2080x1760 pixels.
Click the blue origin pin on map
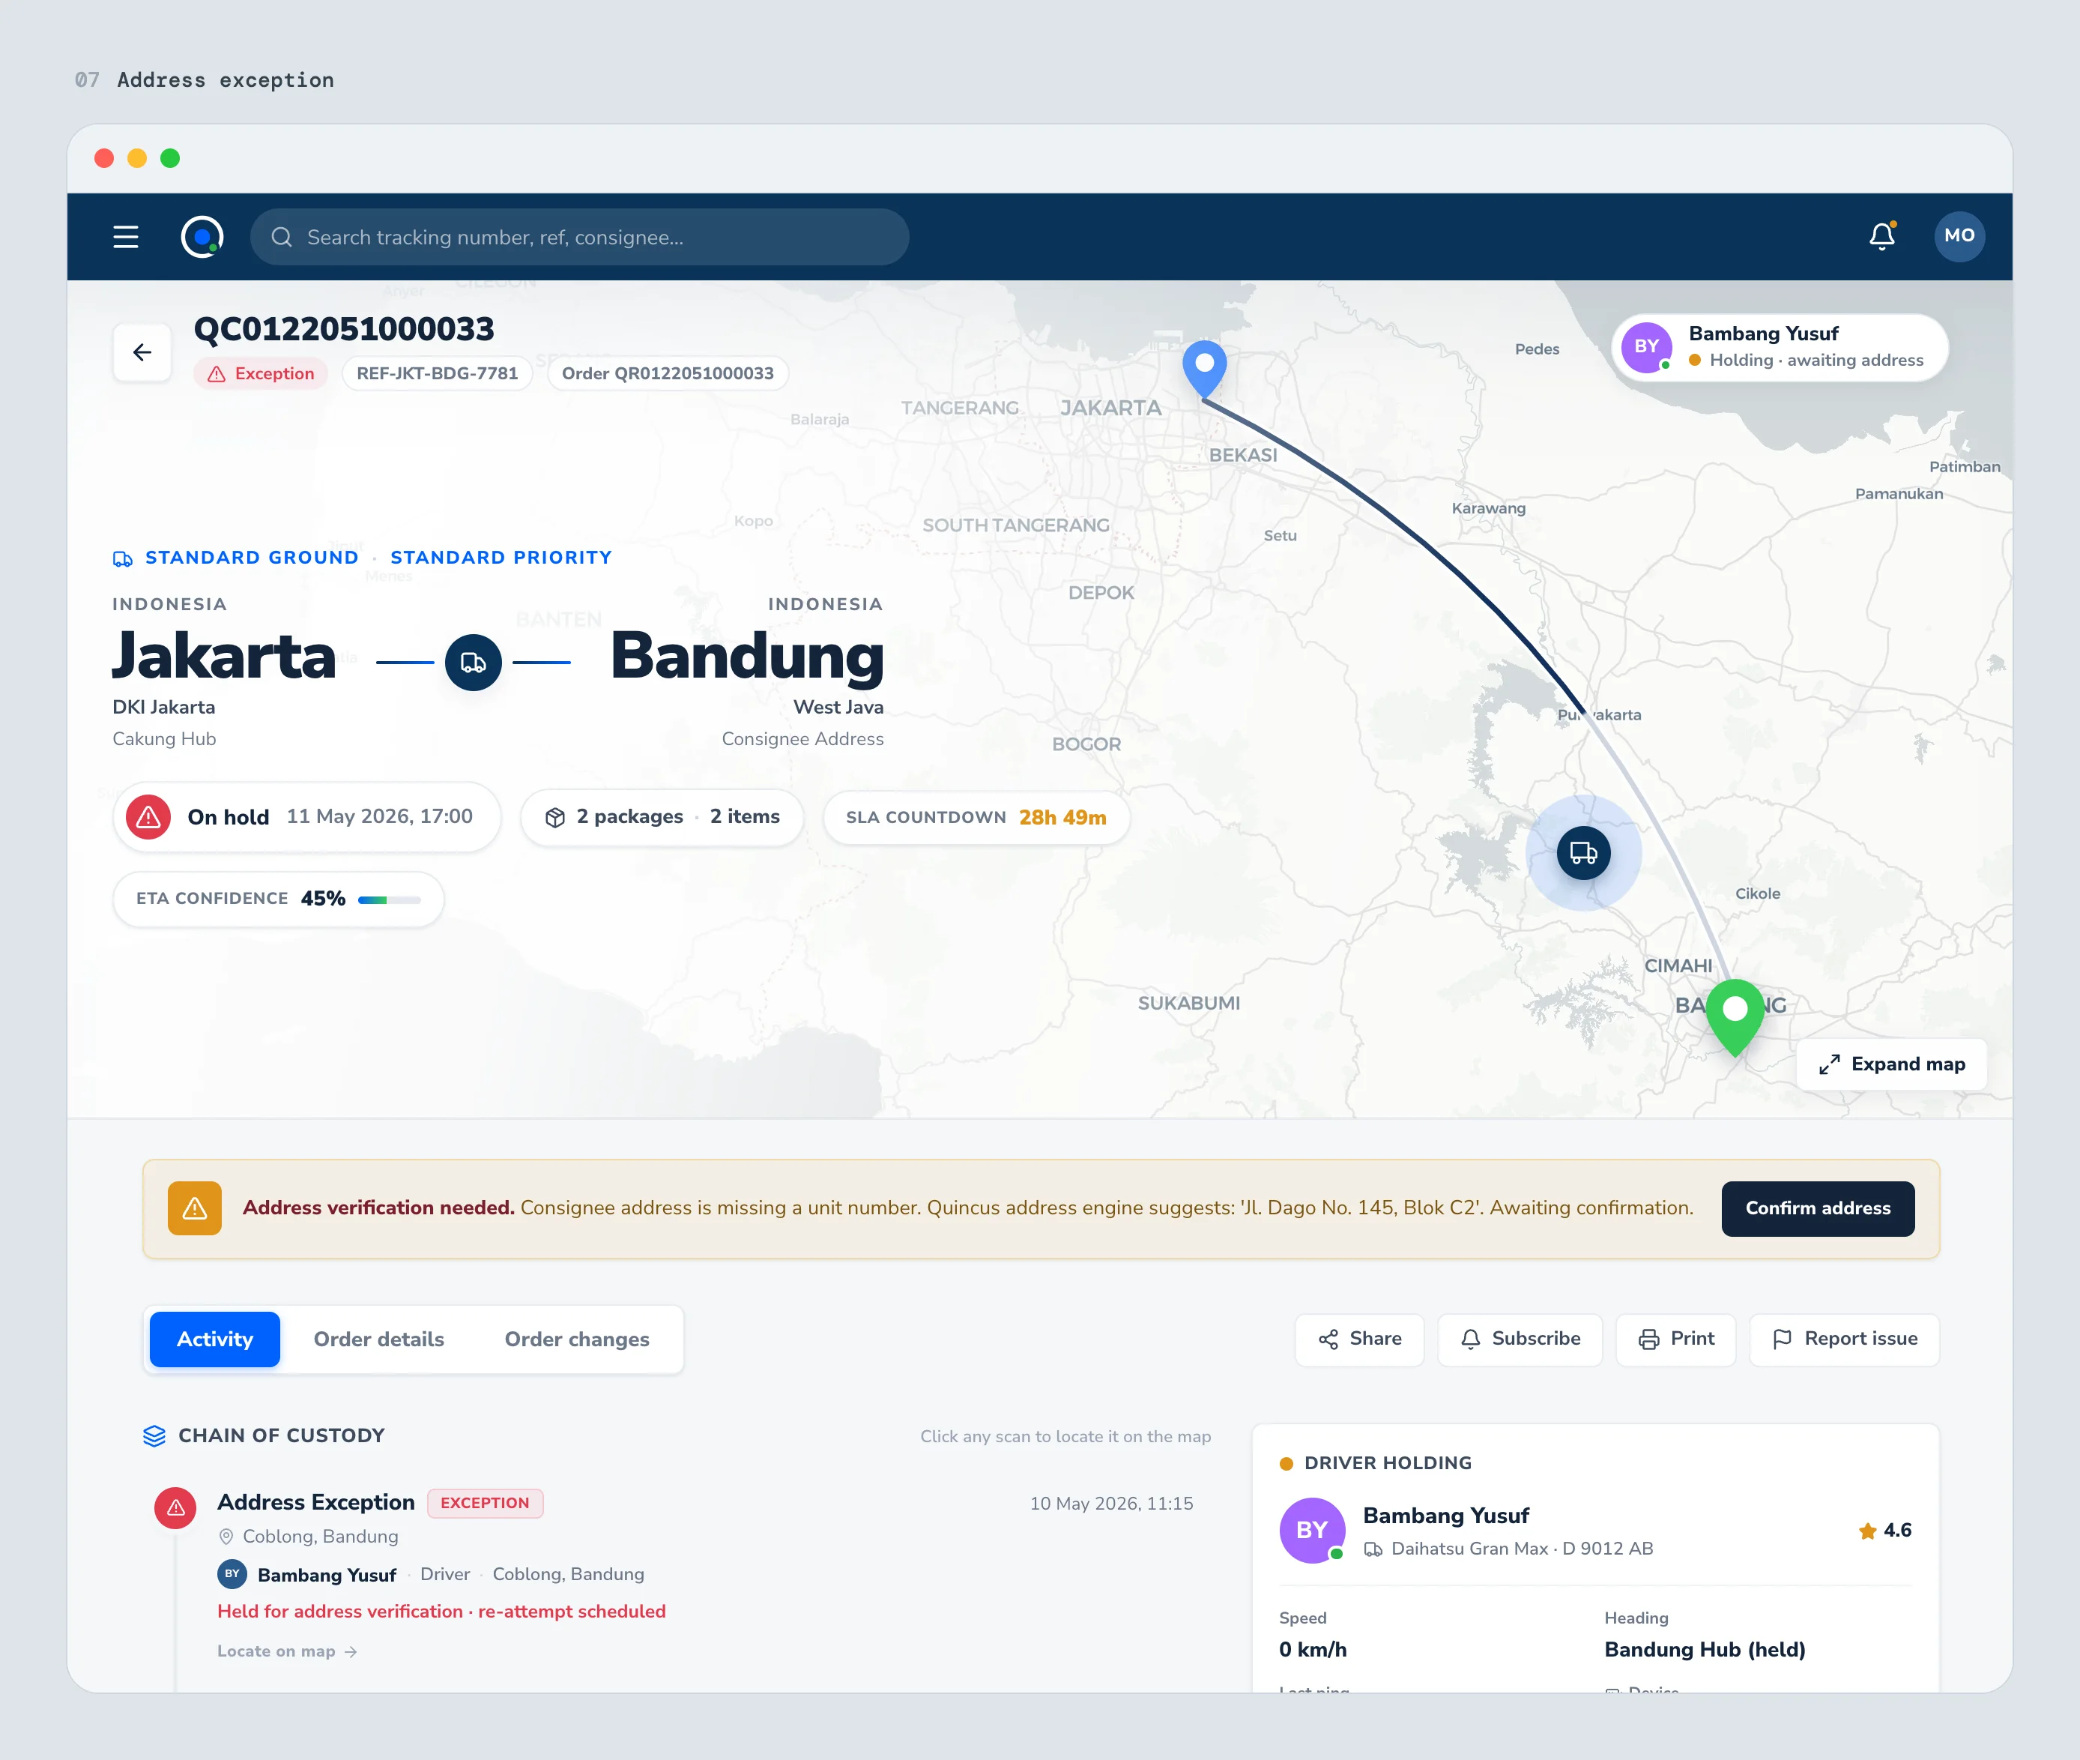(1205, 369)
